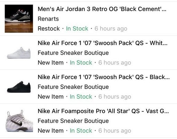Click New Item label on Foamposite Pro row
Image resolution: width=177 pixels, height=139 pixels.
coord(51,131)
